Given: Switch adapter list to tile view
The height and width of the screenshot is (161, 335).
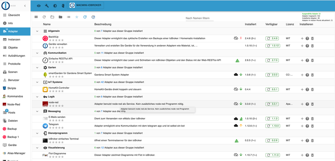Looking at the screenshot, I should (x=36, y=17).
